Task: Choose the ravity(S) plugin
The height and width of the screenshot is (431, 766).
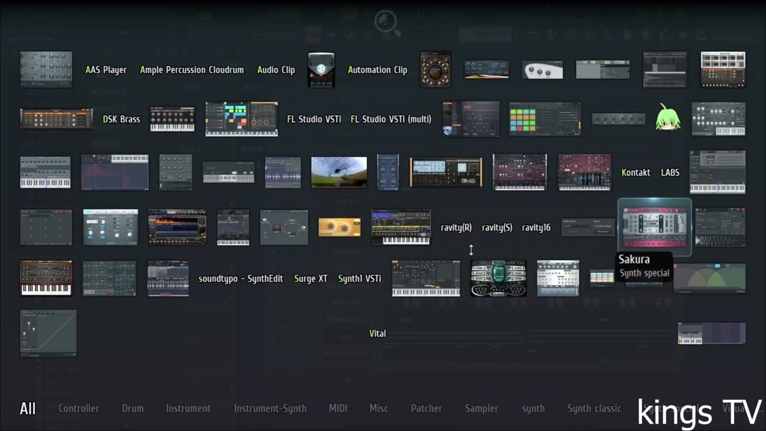Action: tap(497, 227)
